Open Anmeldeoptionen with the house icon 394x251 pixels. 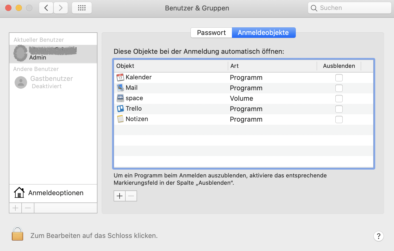click(19, 193)
